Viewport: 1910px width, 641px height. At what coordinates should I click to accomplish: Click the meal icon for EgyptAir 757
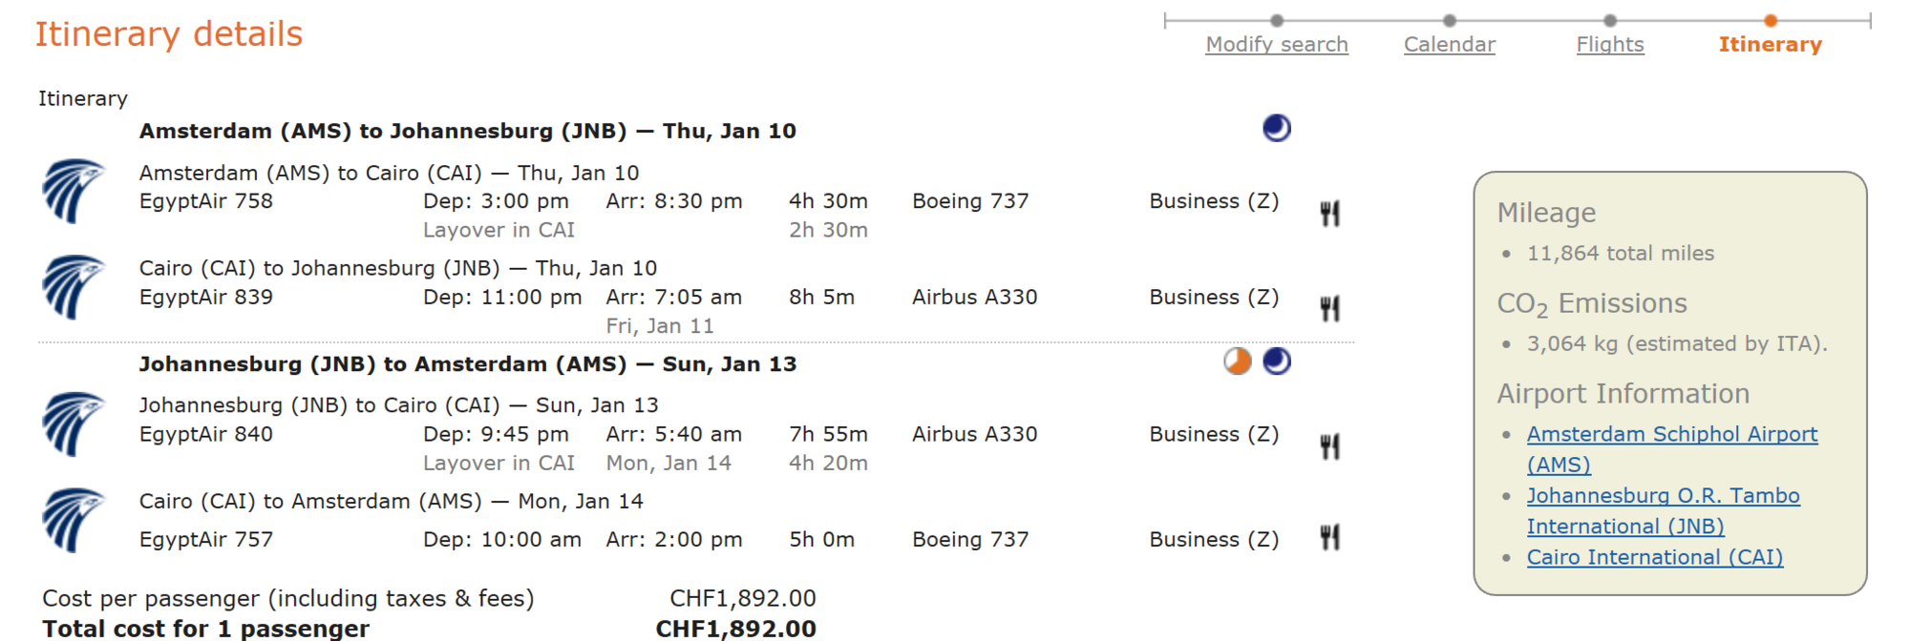tap(1329, 538)
